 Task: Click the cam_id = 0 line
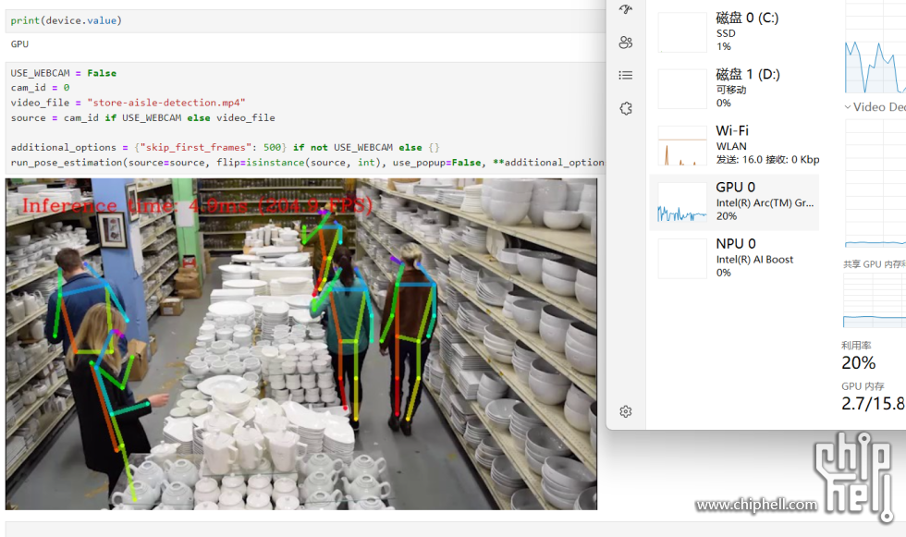(41, 88)
